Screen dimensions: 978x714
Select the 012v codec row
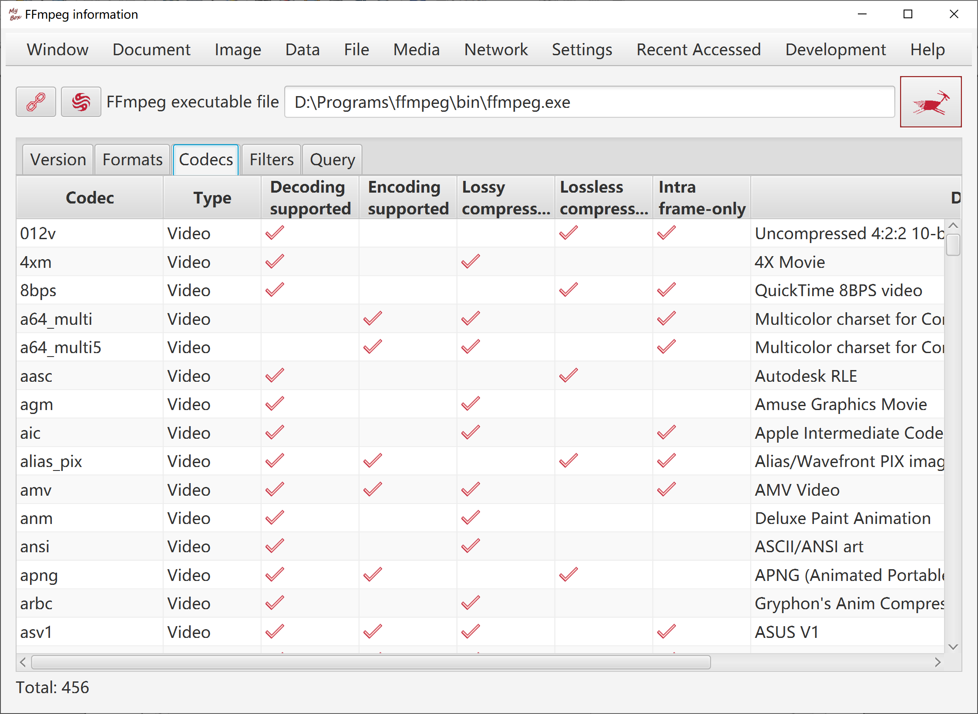[480, 234]
